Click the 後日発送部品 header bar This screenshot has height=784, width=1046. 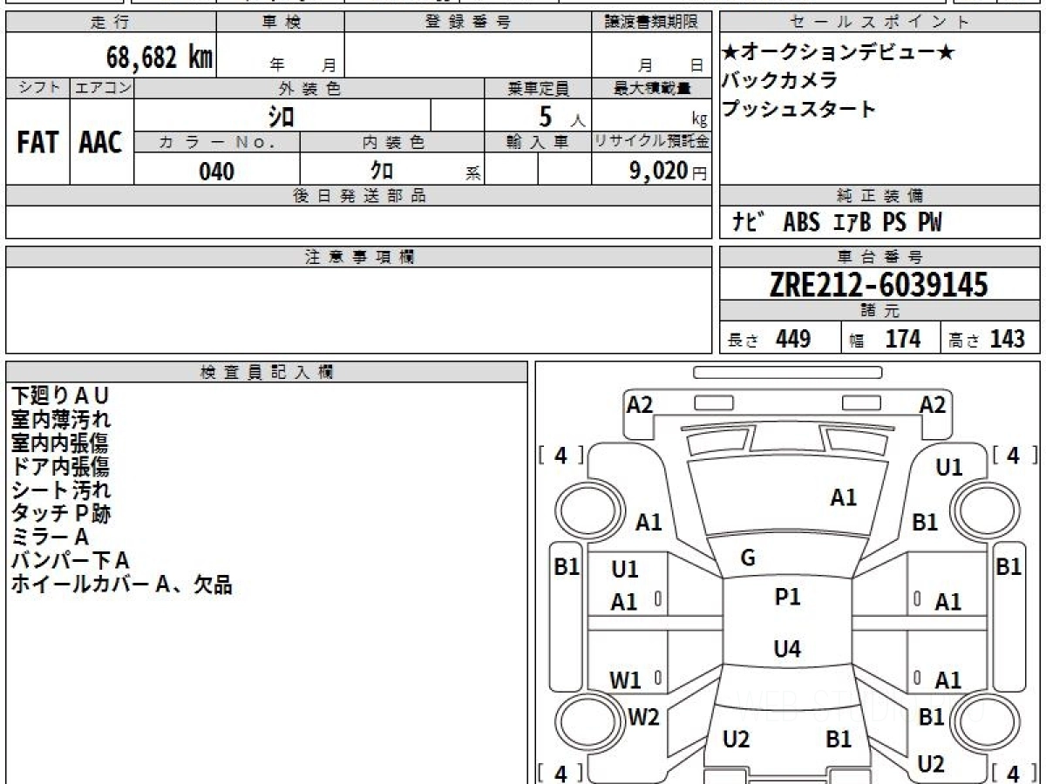pos(358,196)
